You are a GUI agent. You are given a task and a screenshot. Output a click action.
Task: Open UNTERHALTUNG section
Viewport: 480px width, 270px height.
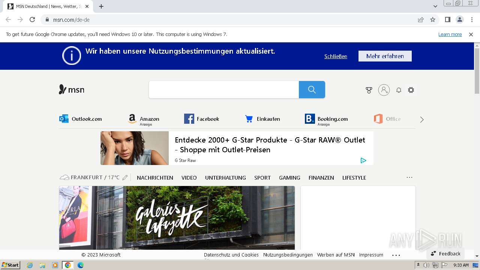click(x=225, y=178)
